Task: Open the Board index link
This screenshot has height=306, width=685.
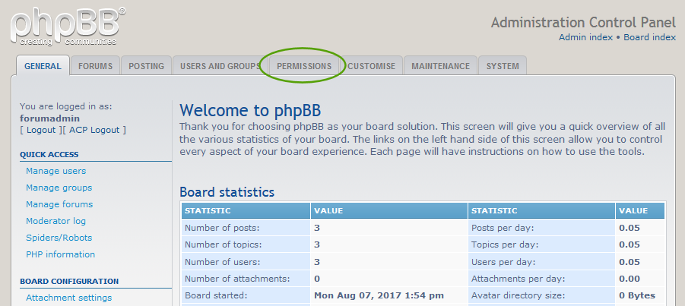Action: 650,36
